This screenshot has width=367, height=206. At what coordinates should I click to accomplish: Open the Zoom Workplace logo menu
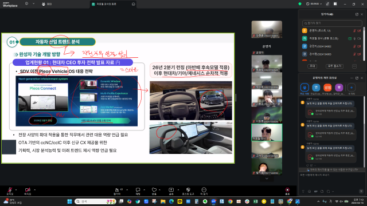(10, 4)
